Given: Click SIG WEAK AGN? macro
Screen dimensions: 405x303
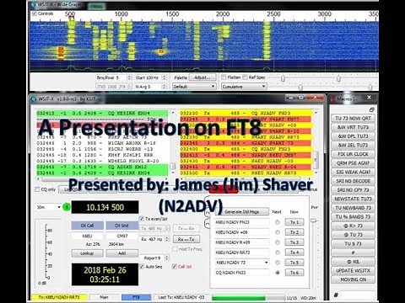Looking at the screenshot, I should point(353,172).
